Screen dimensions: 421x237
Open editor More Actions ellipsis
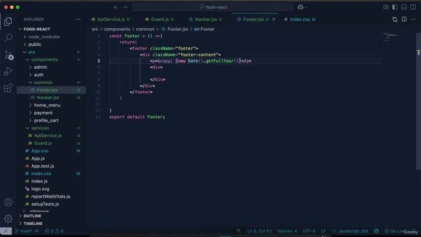[x=413, y=19]
